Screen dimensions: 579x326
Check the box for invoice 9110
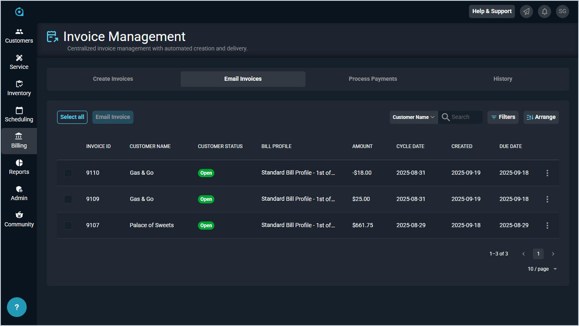[68, 173]
